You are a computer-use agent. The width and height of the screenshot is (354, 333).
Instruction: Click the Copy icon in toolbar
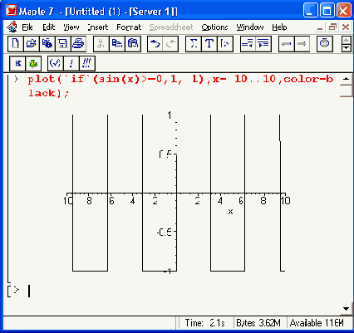pyautogui.click(x=117, y=44)
